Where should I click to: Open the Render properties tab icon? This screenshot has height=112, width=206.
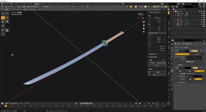click(172, 48)
